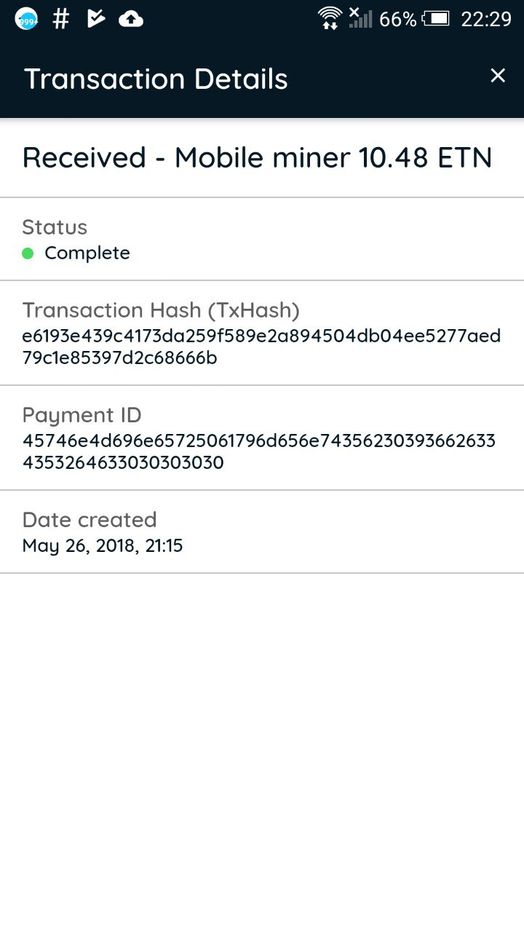
Task: Tap the Date created label
Action: click(x=90, y=520)
